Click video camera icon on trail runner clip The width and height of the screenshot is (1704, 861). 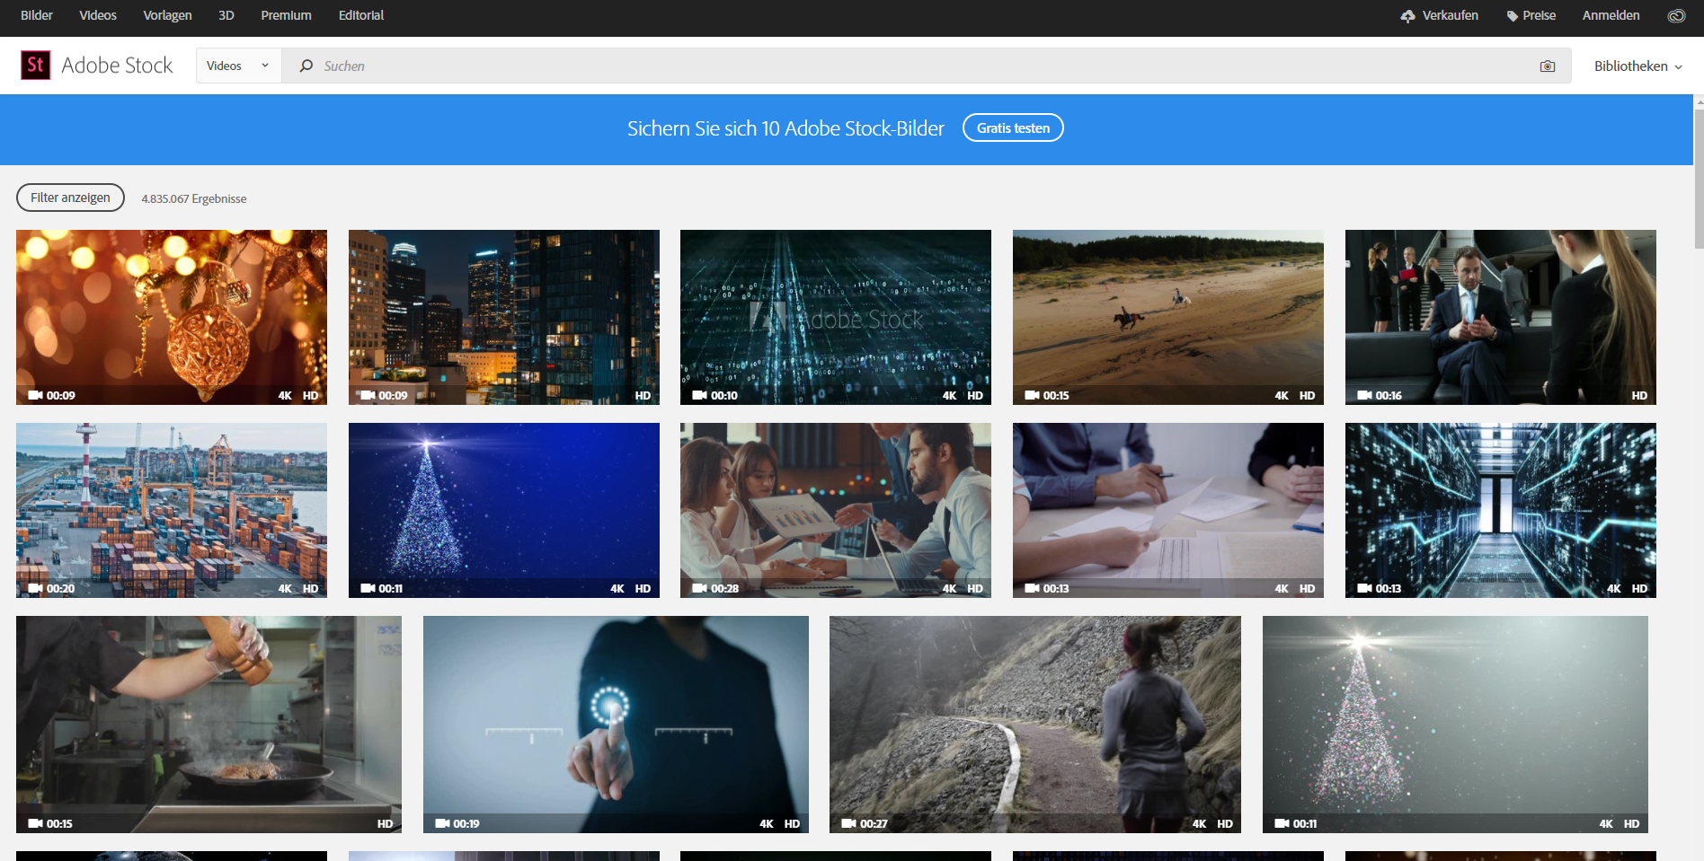849,823
